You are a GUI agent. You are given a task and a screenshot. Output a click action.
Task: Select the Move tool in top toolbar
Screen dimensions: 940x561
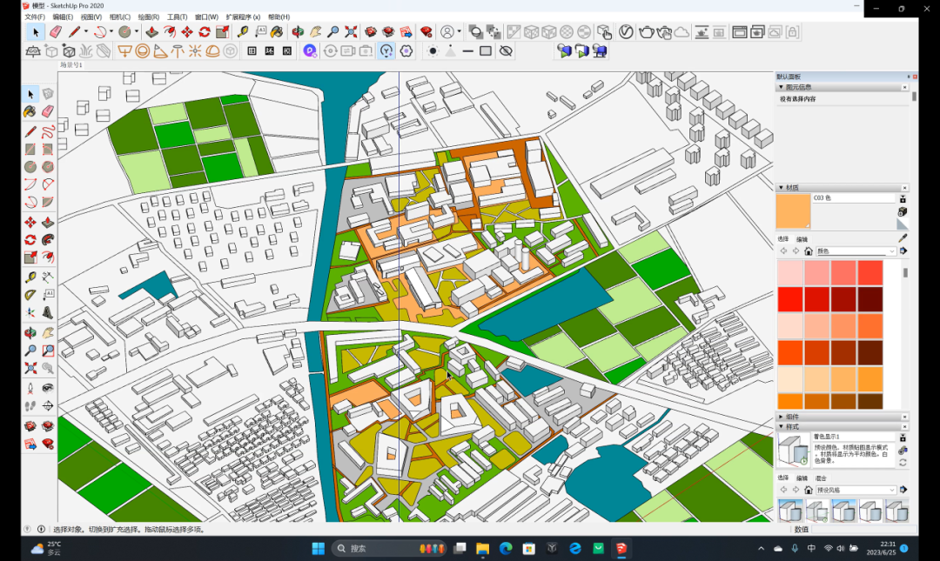(x=186, y=32)
